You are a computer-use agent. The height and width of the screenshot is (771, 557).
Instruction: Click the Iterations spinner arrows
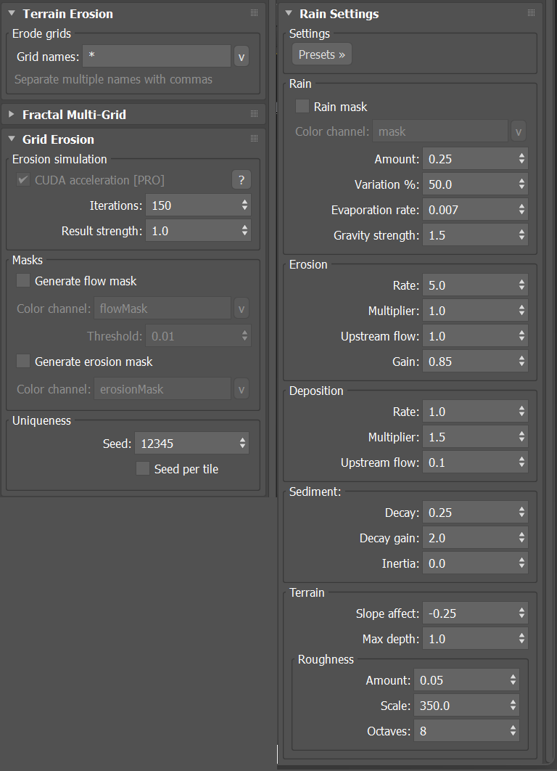point(244,205)
